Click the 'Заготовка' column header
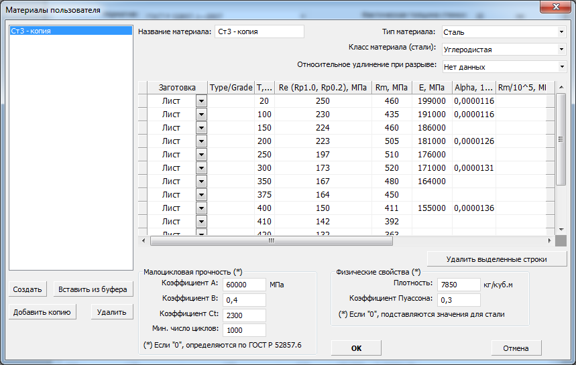This screenshot has width=576, height=365. pyautogui.click(x=178, y=88)
